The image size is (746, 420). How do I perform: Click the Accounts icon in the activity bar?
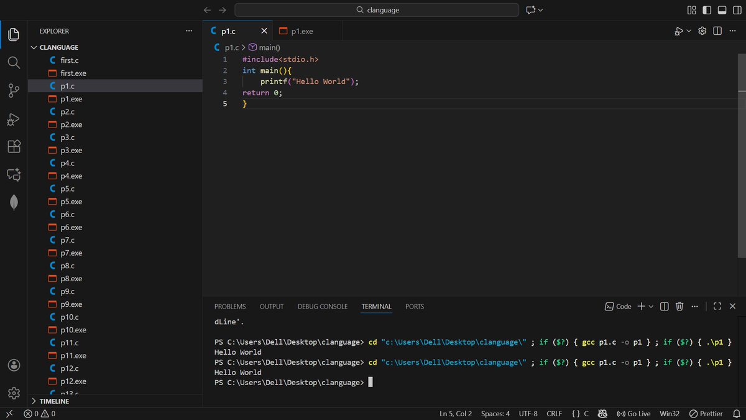tap(13, 365)
